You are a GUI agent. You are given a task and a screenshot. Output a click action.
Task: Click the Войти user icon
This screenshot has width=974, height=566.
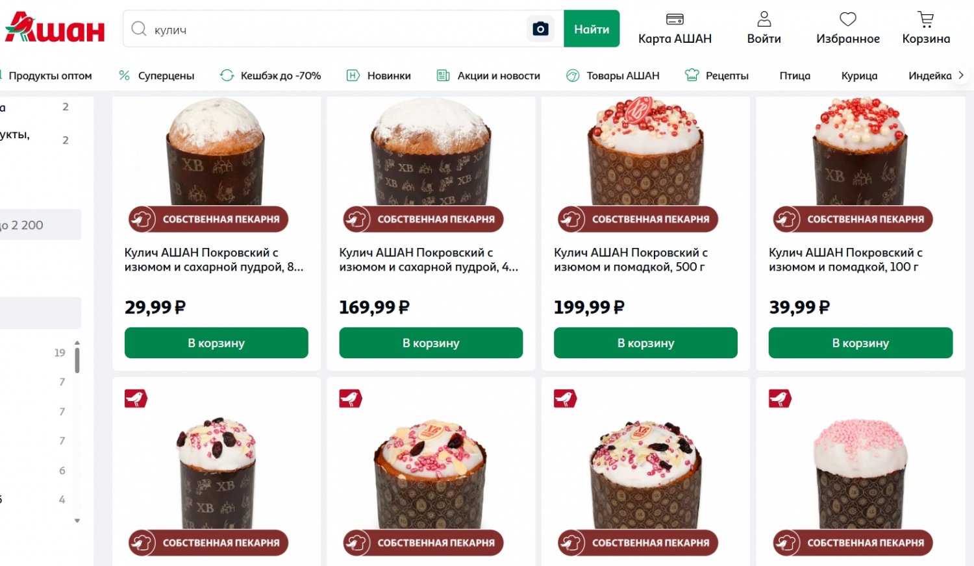764,19
